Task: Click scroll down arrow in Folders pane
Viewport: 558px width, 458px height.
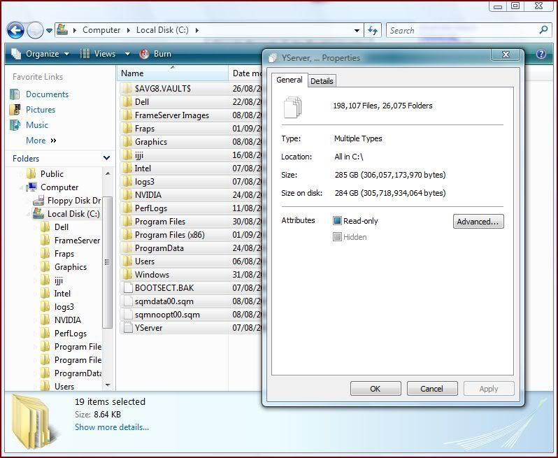Action: (x=108, y=385)
